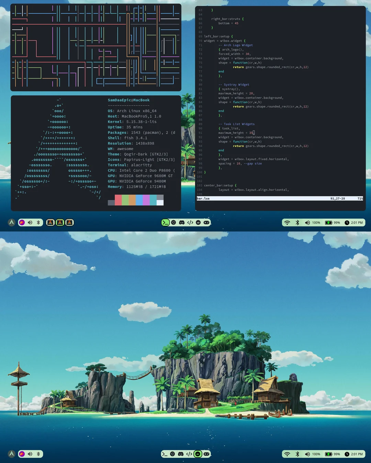Launch the code editor from the dock

(x=190, y=222)
